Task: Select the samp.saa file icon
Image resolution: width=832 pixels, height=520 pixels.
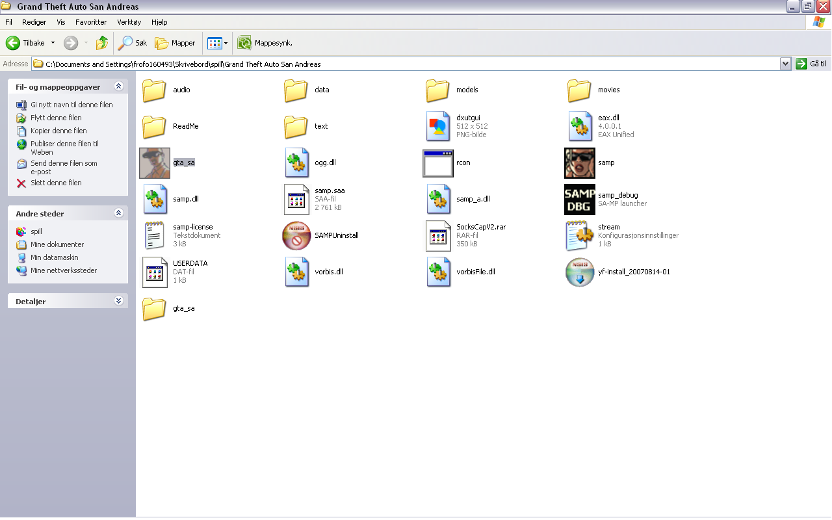Action: [296, 200]
